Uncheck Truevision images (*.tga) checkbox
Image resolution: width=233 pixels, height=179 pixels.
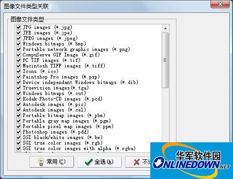click(x=18, y=88)
